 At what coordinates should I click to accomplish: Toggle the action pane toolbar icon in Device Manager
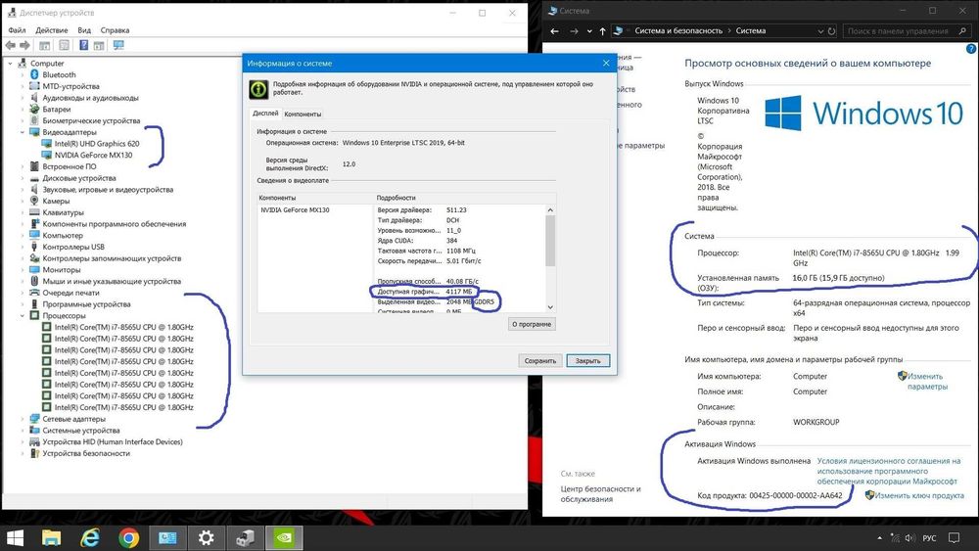pyautogui.click(x=99, y=46)
